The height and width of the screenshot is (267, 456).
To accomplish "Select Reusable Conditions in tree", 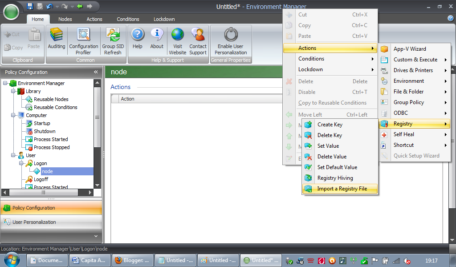I will point(56,107).
